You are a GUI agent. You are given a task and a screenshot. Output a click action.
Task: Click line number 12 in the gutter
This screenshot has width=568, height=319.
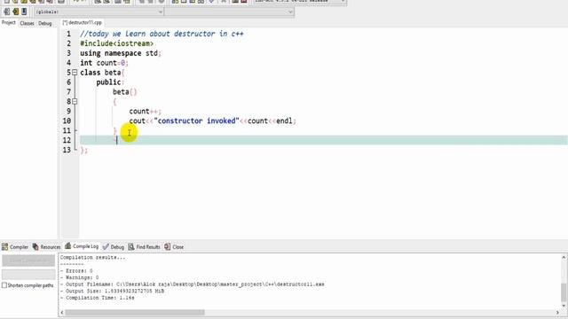[67, 140]
